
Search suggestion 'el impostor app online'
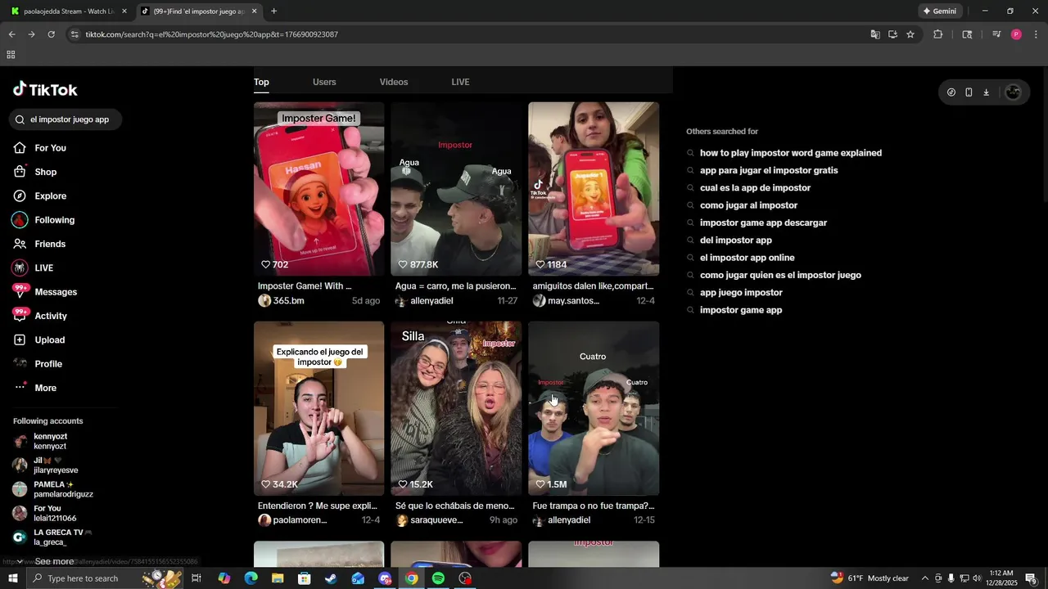(x=747, y=258)
